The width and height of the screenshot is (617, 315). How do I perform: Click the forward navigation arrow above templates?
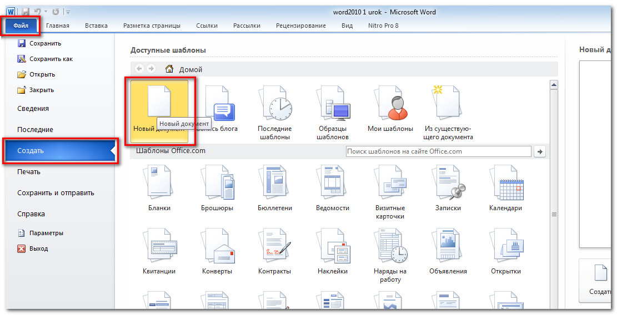[x=151, y=69]
